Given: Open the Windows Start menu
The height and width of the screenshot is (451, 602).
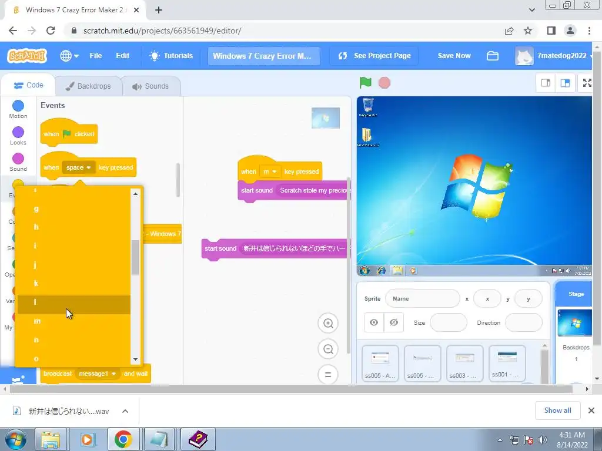Looking at the screenshot, I should coord(16,440).
